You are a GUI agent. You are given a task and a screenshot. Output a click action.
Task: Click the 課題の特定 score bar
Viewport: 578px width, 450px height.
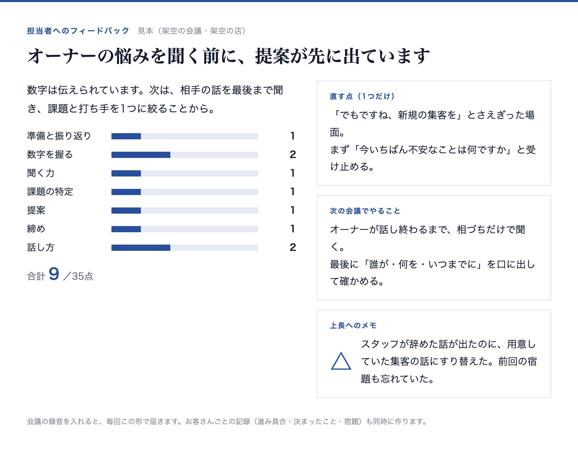(x=185, y=192)
